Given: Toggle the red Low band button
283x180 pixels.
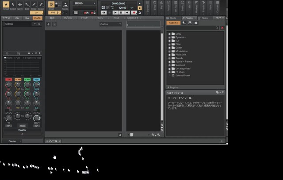Looking at the screenshot, I should click(8, 79).
